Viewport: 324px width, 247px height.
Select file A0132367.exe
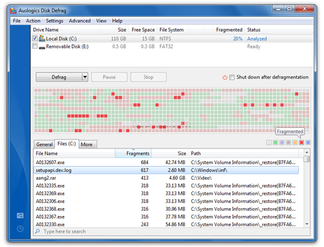pyautogui.click(x=166, y=217)
